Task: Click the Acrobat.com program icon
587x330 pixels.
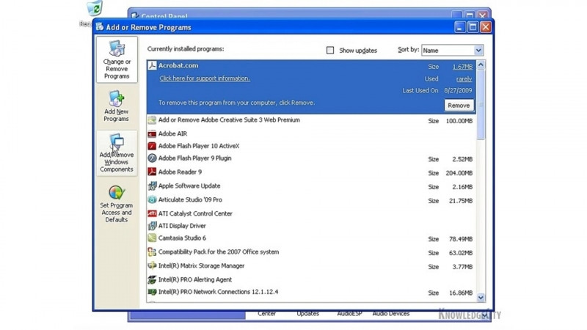Action: (x=152, y=65)
